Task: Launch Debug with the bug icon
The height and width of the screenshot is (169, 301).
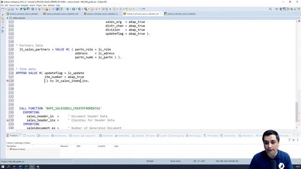Action: 68,9
